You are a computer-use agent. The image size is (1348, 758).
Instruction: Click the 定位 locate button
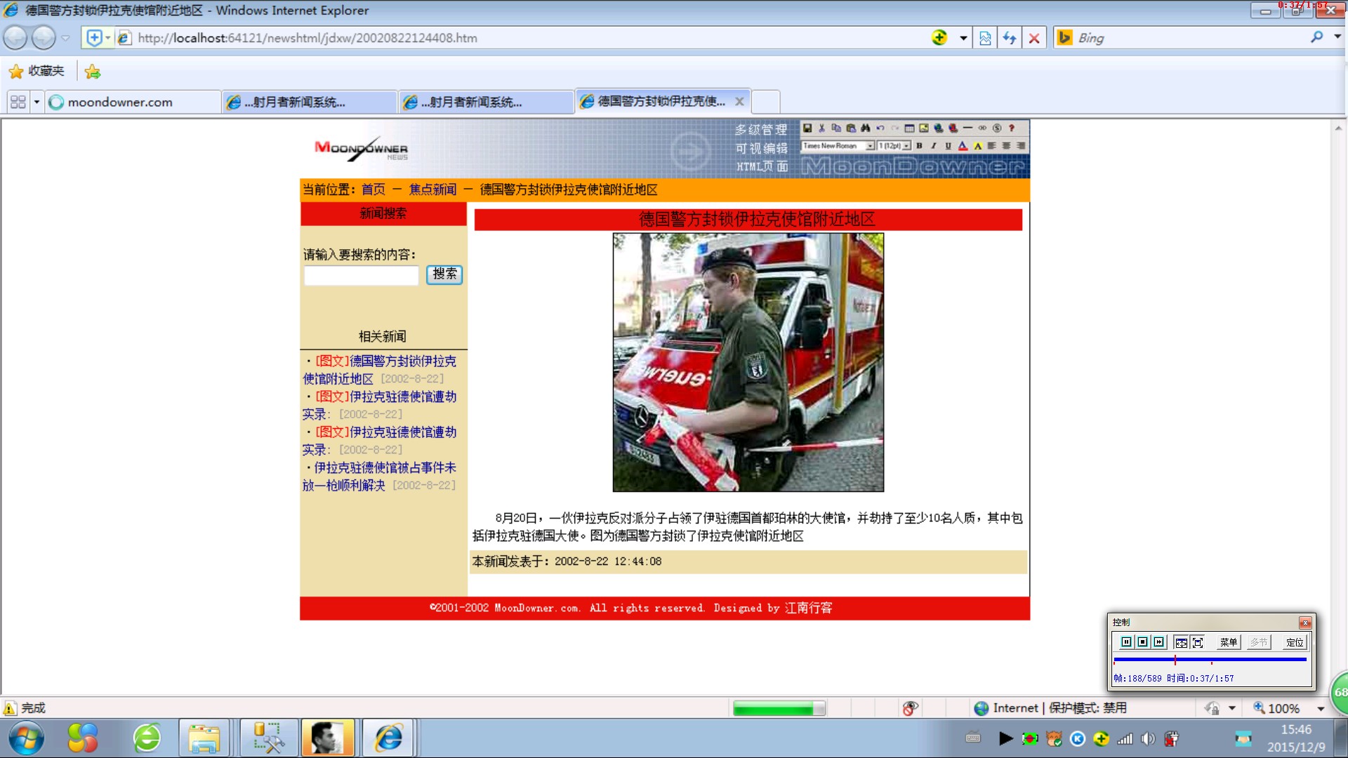pos(1294,642)
